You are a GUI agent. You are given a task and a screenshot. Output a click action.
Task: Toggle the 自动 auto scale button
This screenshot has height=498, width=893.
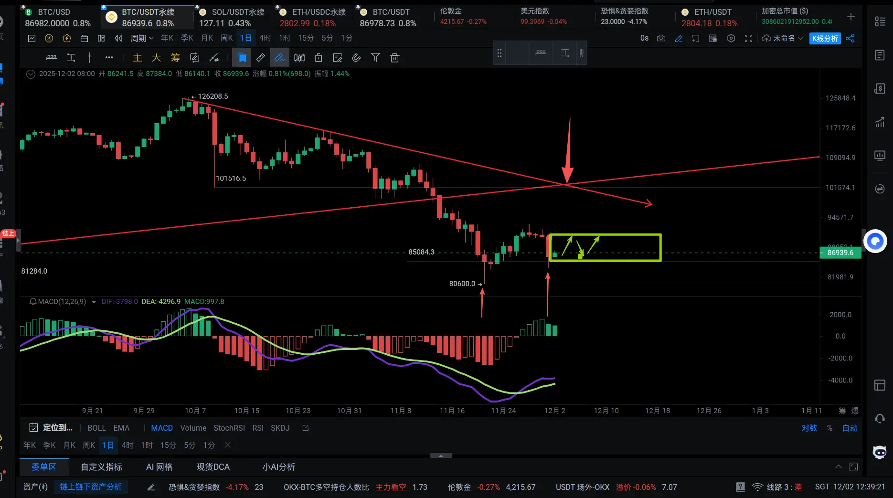coord(850,428)
